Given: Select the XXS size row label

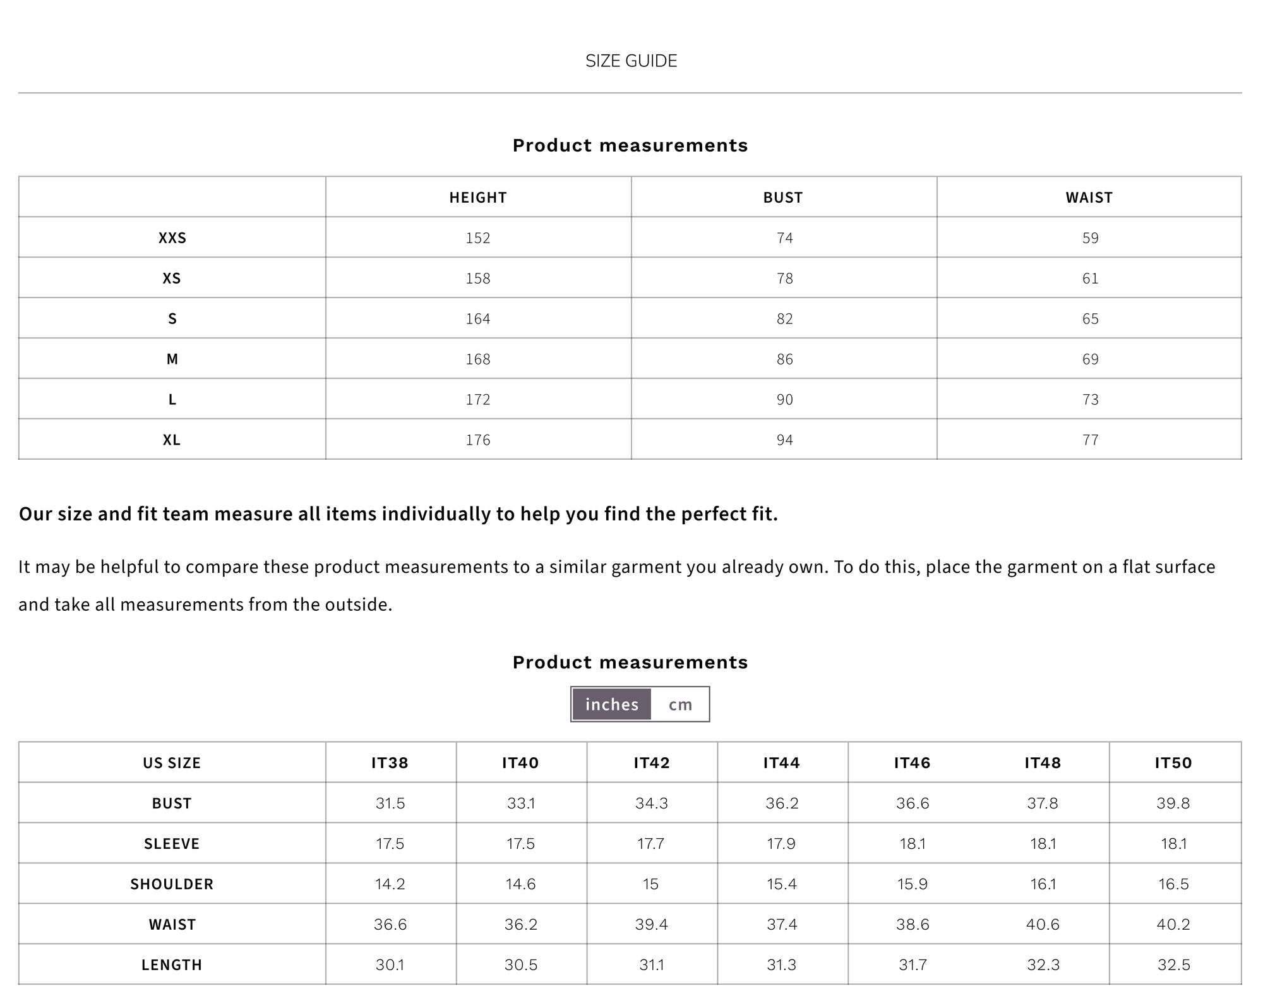Looking at the screenshot, I should pos(172,238).
